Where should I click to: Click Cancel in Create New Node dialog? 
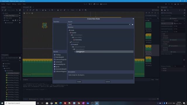pyautogui.click(x=108, y=82)
